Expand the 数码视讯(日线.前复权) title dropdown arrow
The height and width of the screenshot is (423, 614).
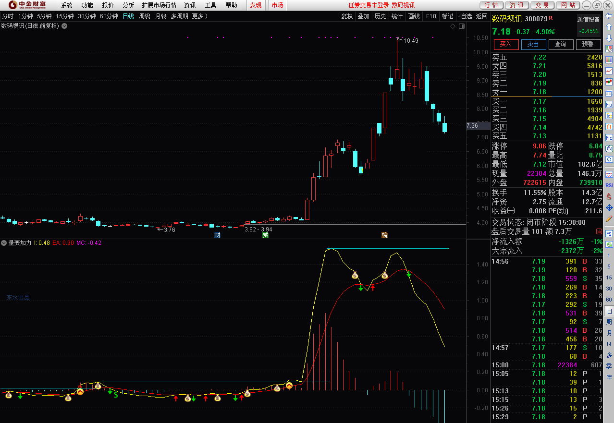[x=64, y=26]
